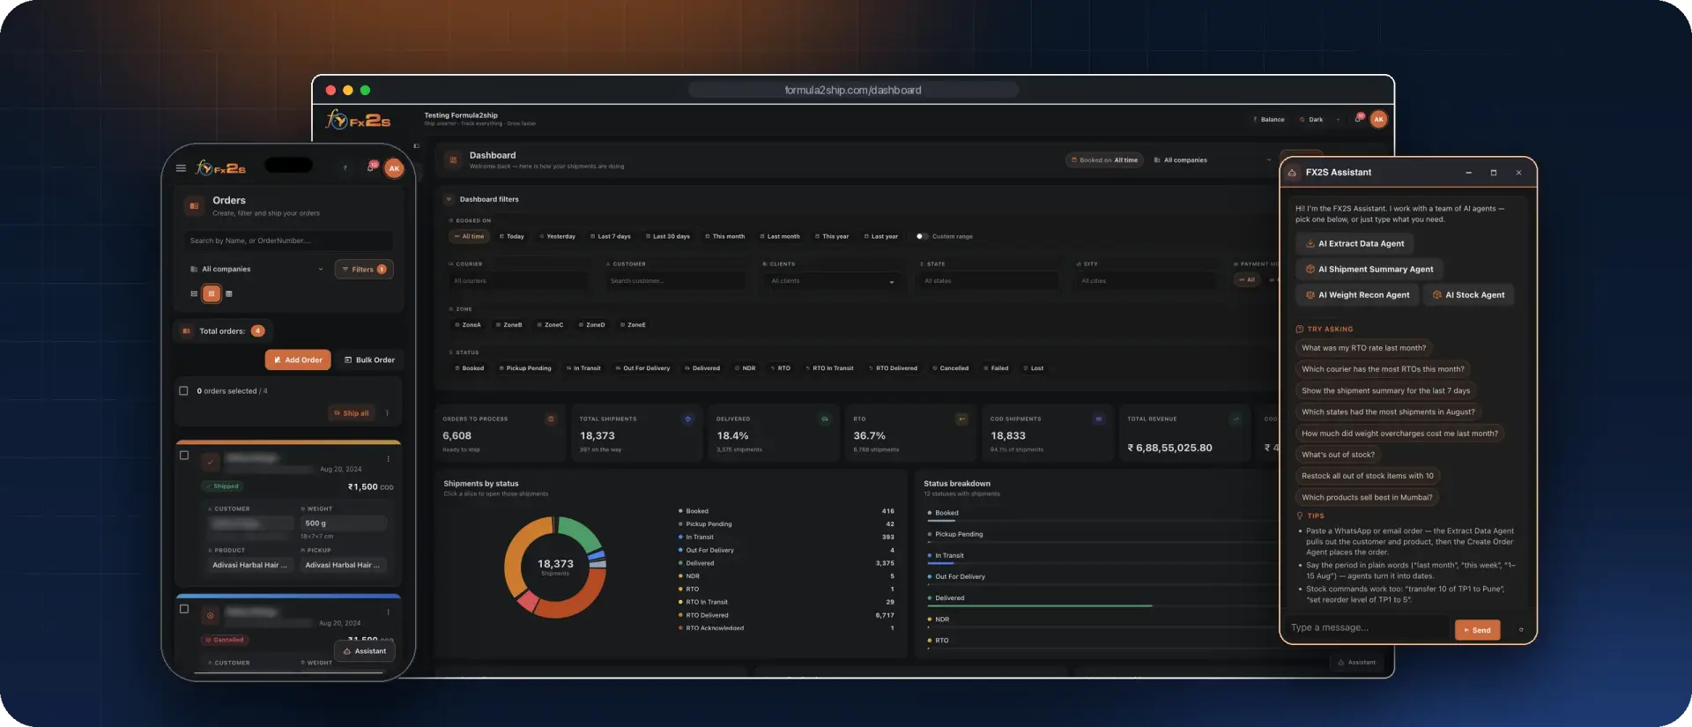Tap the AK avatar in the mobile header
Viewport: 1692px width, 727px height.
[394, 168]
